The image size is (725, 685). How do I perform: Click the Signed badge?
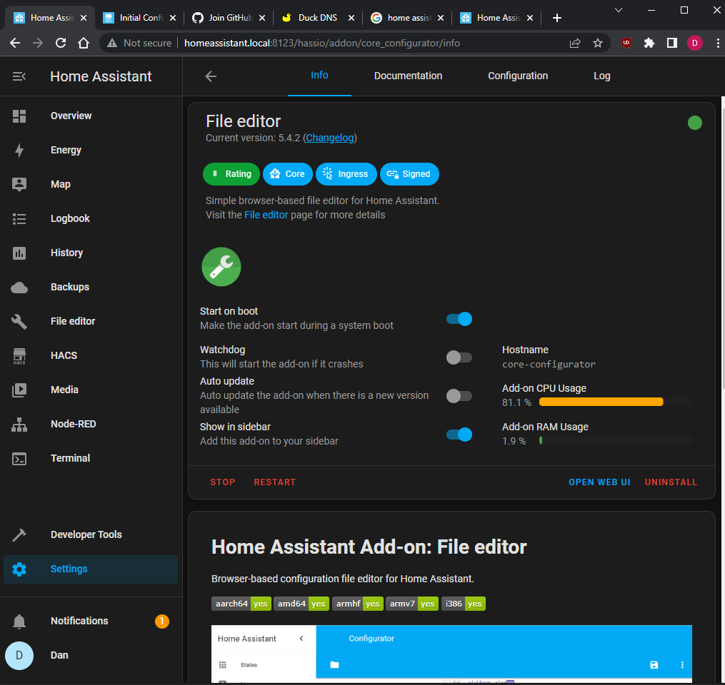point(409,174)
